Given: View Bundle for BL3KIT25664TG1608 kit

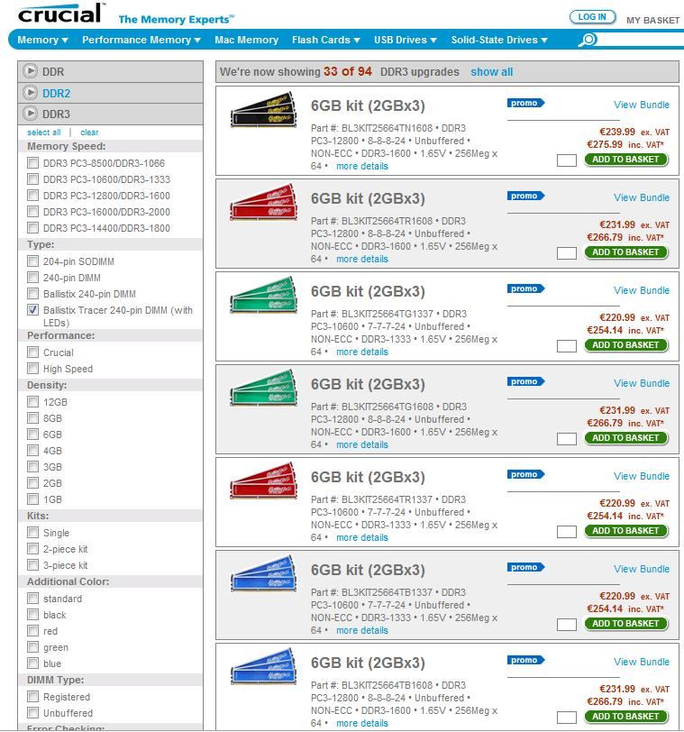Looking at the screenshot, I should point(642,383).
